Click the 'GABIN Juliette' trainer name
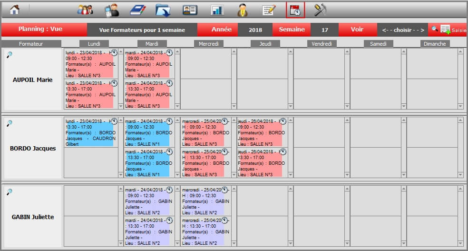Viewport: 468px width, 251px height. 32,217
